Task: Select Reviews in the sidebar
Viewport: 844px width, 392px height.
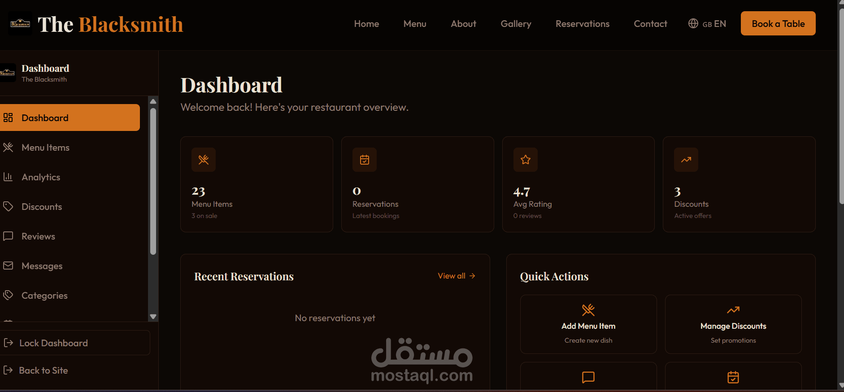Action: pyautogui.click(x=70, y=236)
